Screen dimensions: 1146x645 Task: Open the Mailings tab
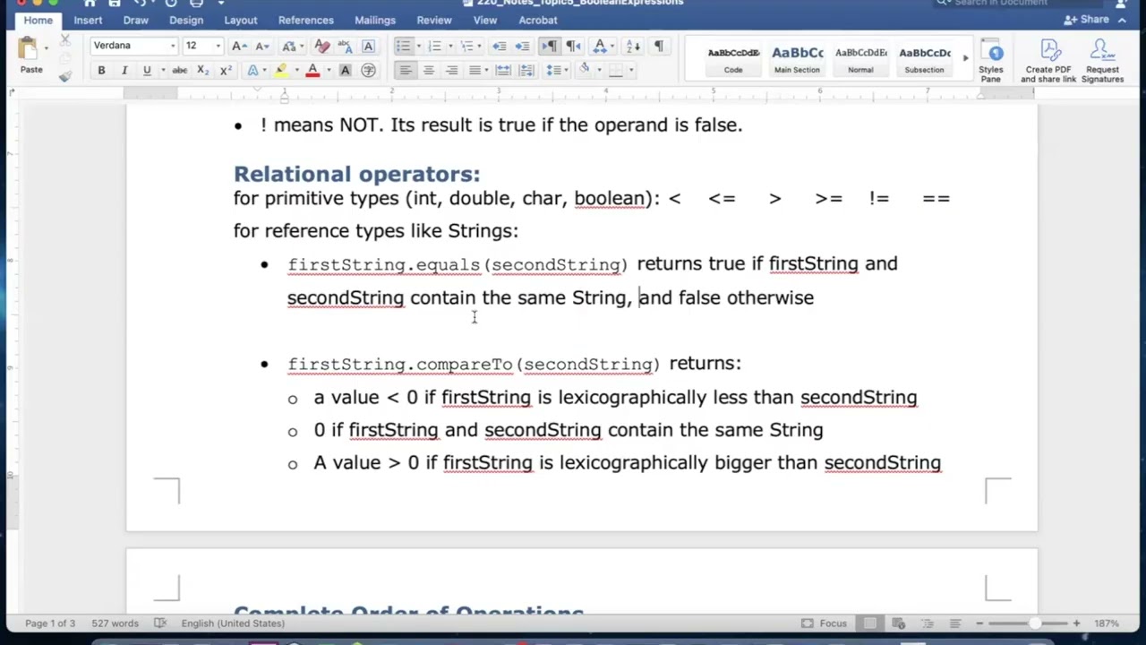tap(374, 20)
